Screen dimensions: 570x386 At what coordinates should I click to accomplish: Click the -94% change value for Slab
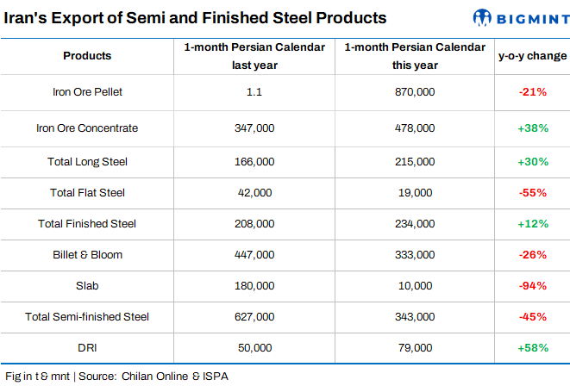tap(532, 285)
